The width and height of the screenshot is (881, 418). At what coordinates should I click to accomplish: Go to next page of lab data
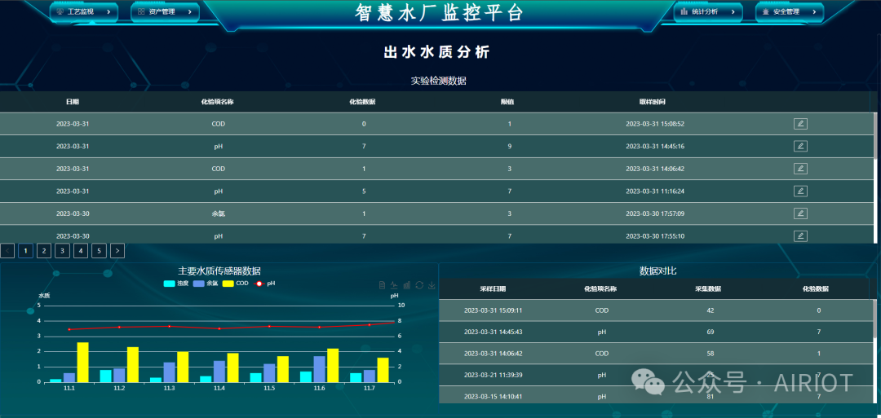click(x=117, y=251)
